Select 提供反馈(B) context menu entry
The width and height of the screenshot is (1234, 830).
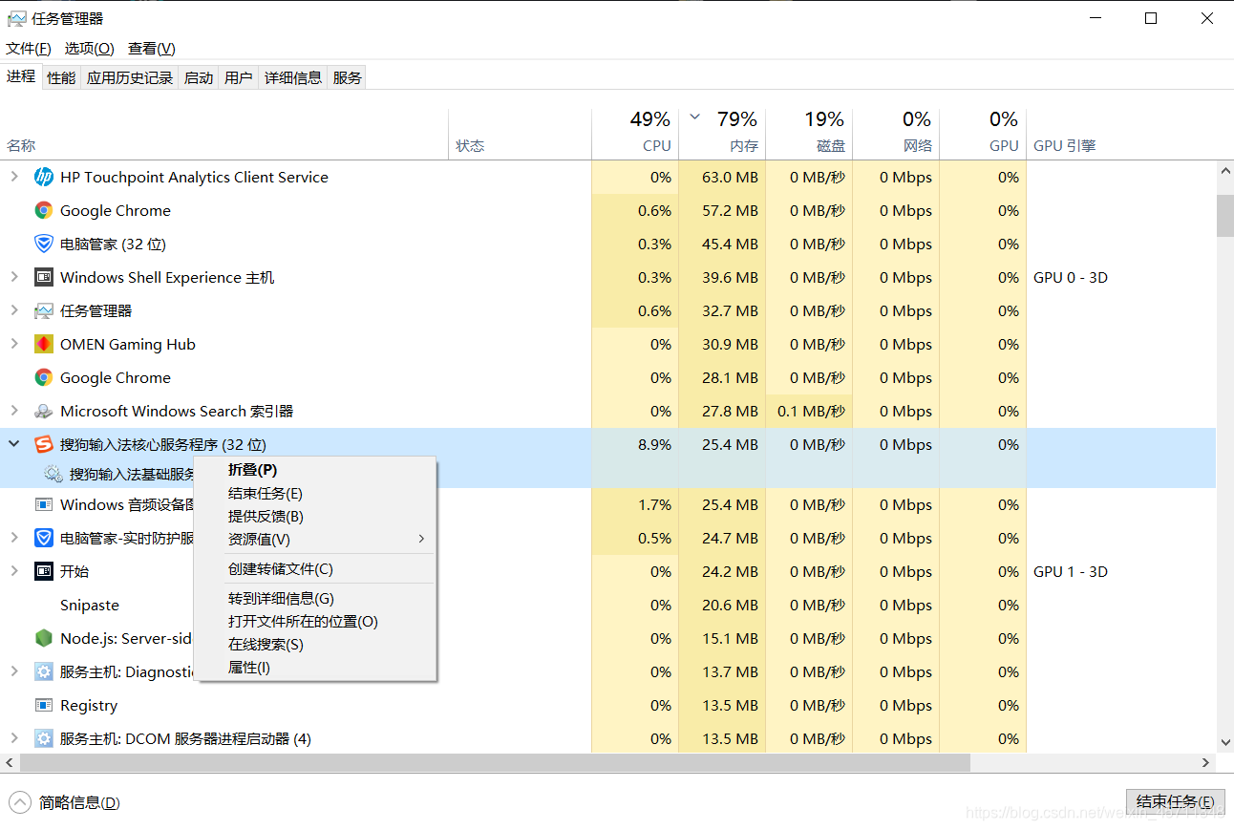click(x=315, y=516)
